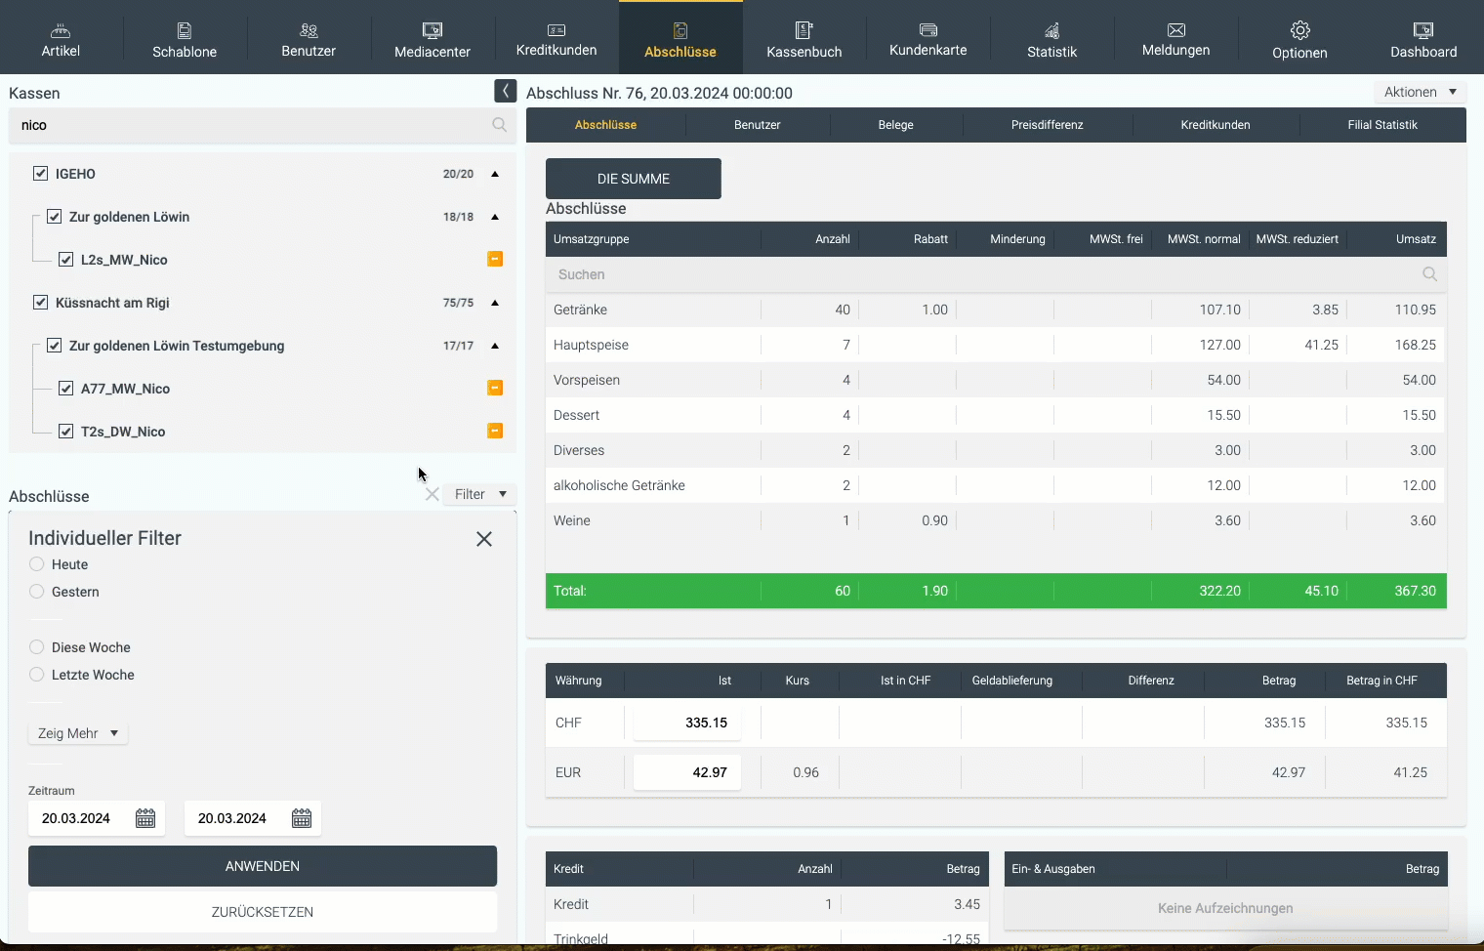The height and width of the screenshot is (951, 1484).
Task: Select the Abschlüsse sub-tab
Action: coord(605,125)
